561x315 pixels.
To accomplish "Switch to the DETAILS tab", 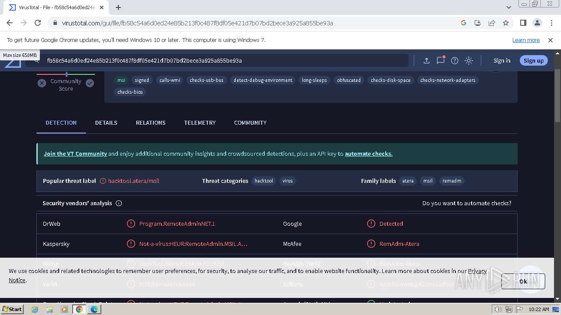I will 106,123.
